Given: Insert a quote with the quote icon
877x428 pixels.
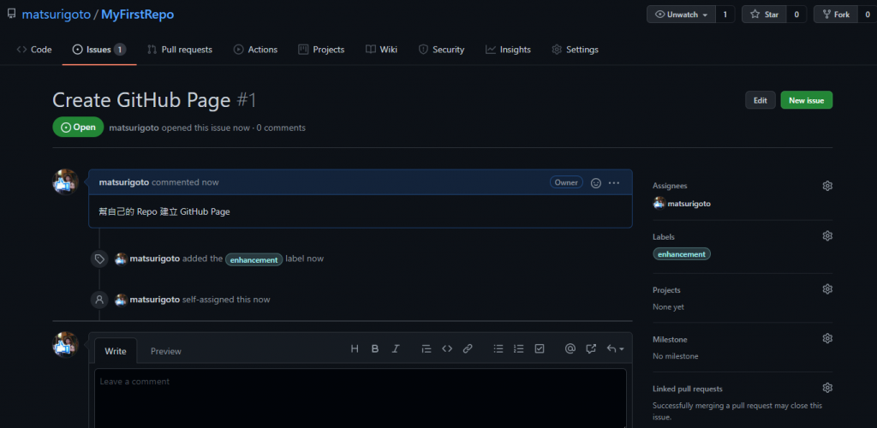Looking at the screenshot, I should coord(427,348).
